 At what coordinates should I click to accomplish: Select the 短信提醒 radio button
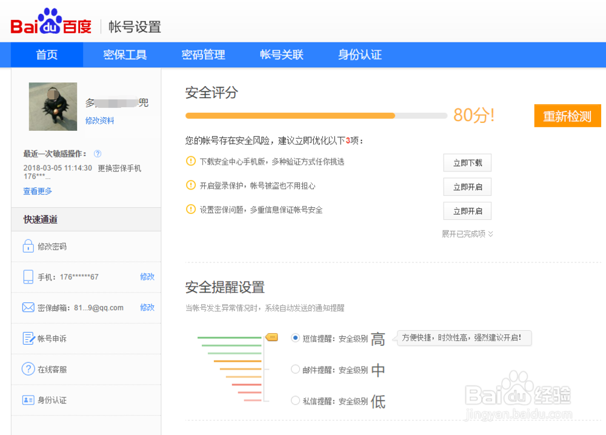[x=295, y=338]
